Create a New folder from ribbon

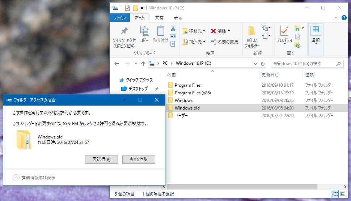(252, 37)
